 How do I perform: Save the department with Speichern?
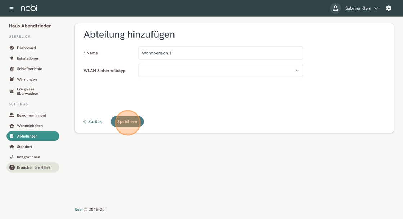(127, 122)
